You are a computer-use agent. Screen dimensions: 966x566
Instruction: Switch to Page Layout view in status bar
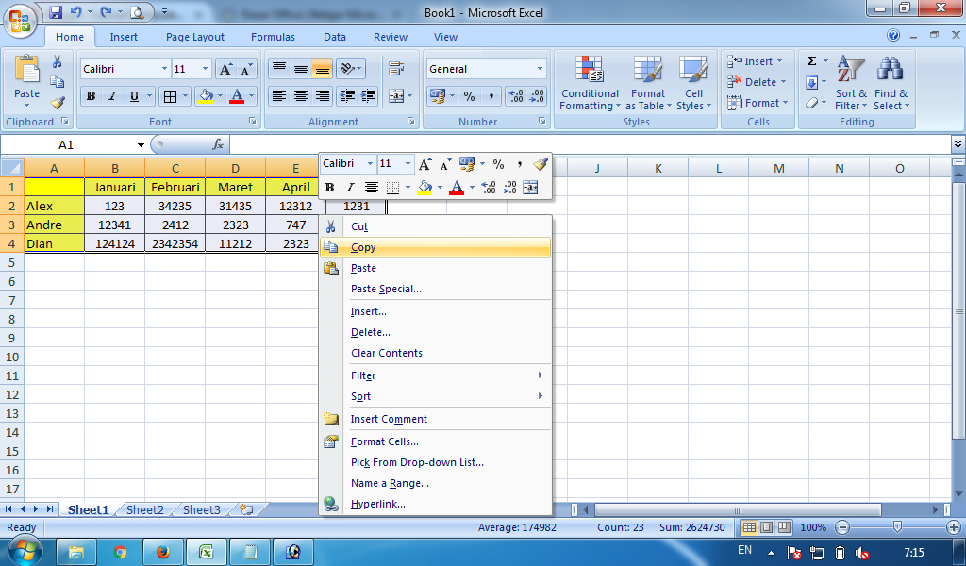point(766,528)
